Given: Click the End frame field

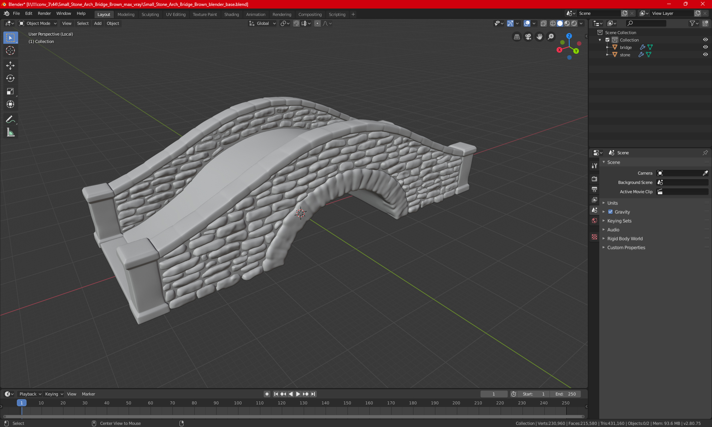Looking at the screenshot, I should 566,394.
